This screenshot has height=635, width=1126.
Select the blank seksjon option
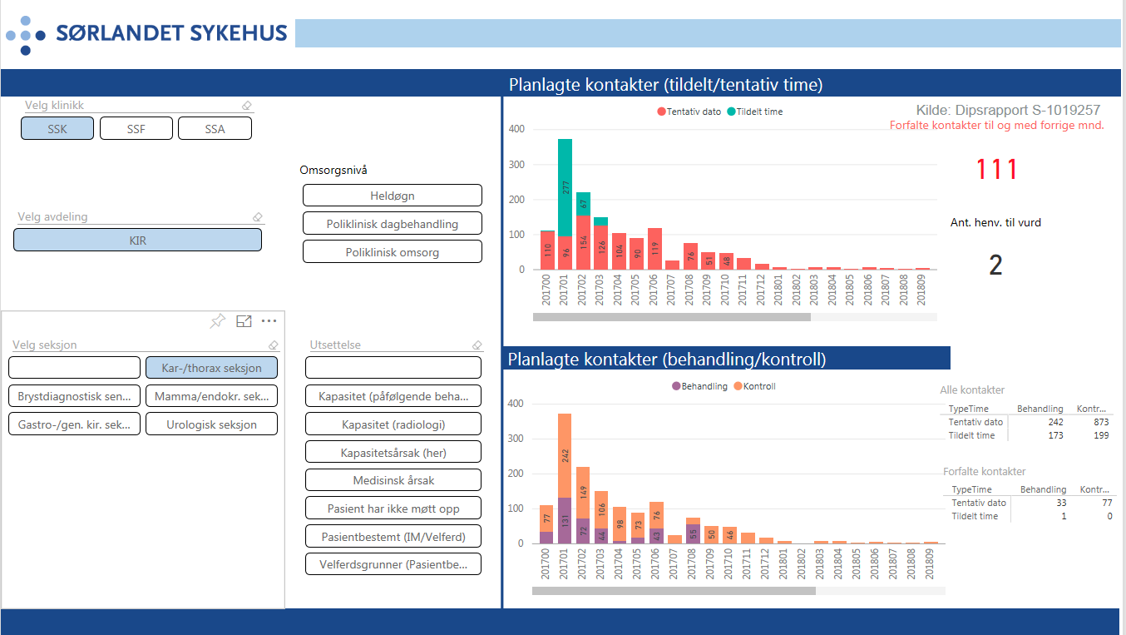pos(75,367)
